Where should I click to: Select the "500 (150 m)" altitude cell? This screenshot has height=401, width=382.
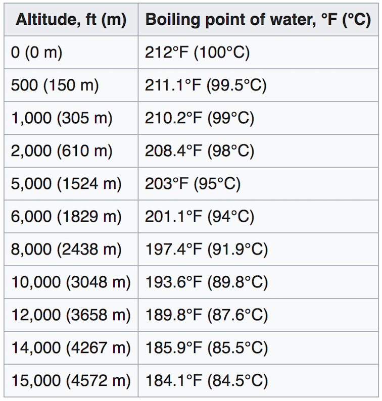click(55, 85)
